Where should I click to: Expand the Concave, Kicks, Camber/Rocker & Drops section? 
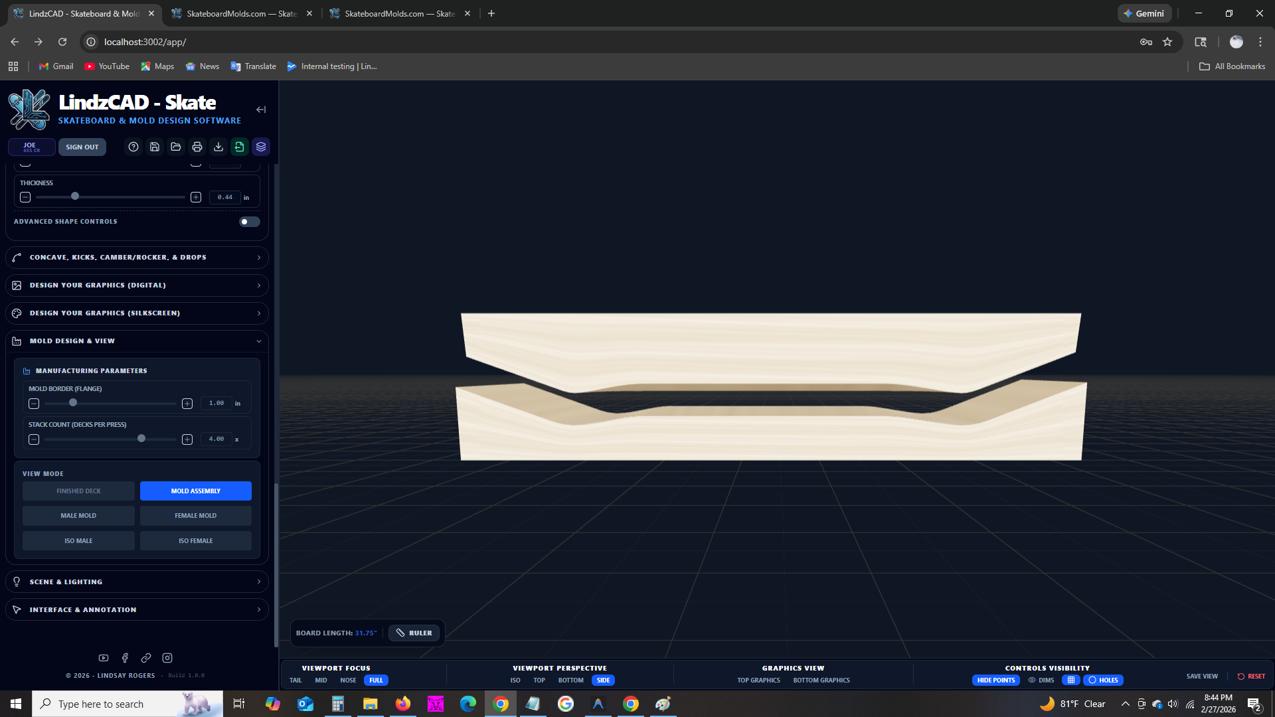(x=137, y=257)
